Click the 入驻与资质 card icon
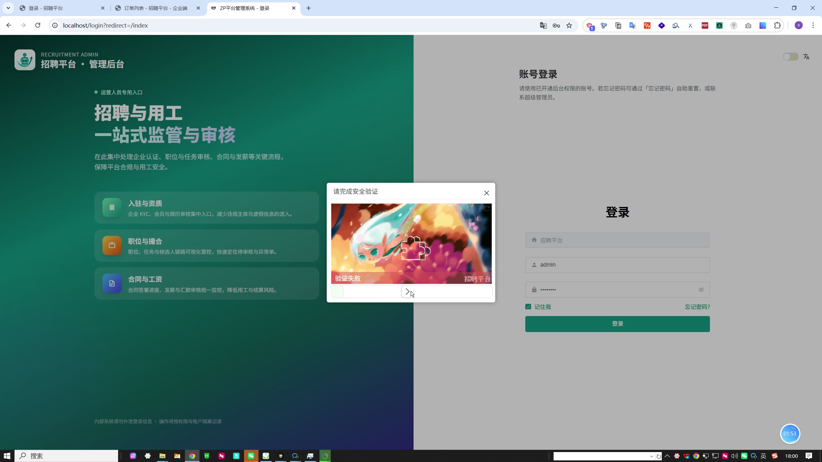822x462 pixels. click(x=112, y=208)
